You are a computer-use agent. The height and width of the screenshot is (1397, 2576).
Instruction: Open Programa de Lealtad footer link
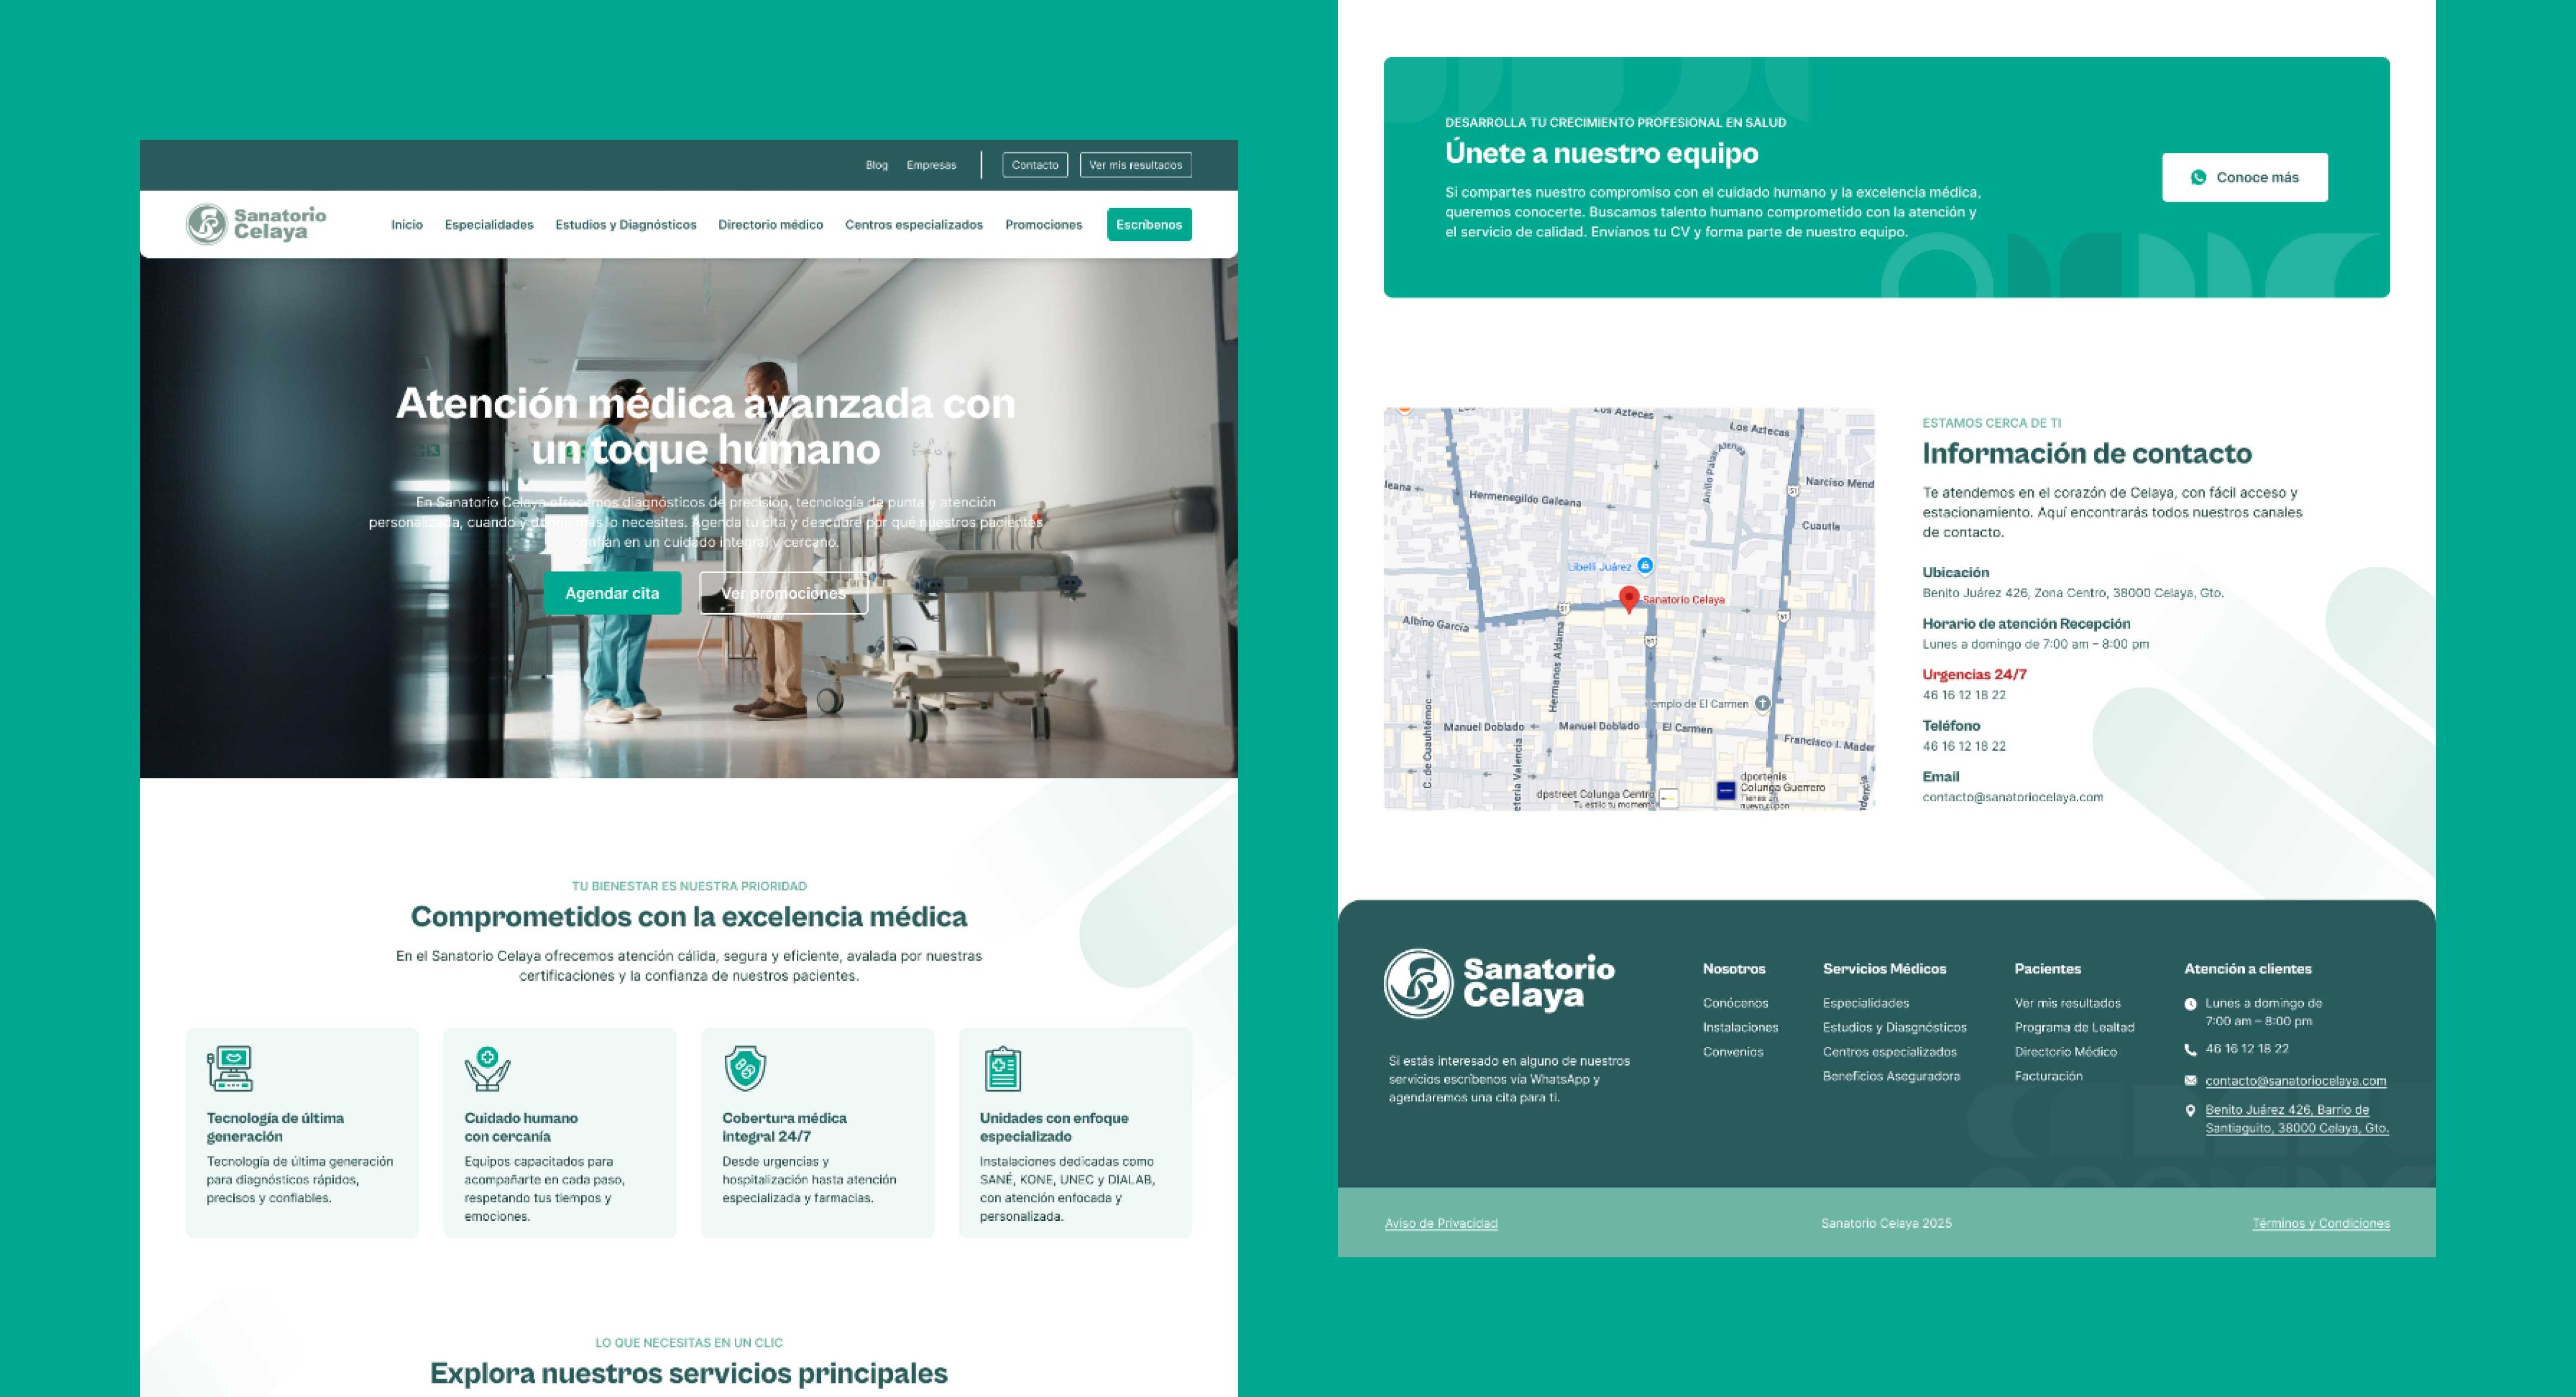tap(2074, 1027)
